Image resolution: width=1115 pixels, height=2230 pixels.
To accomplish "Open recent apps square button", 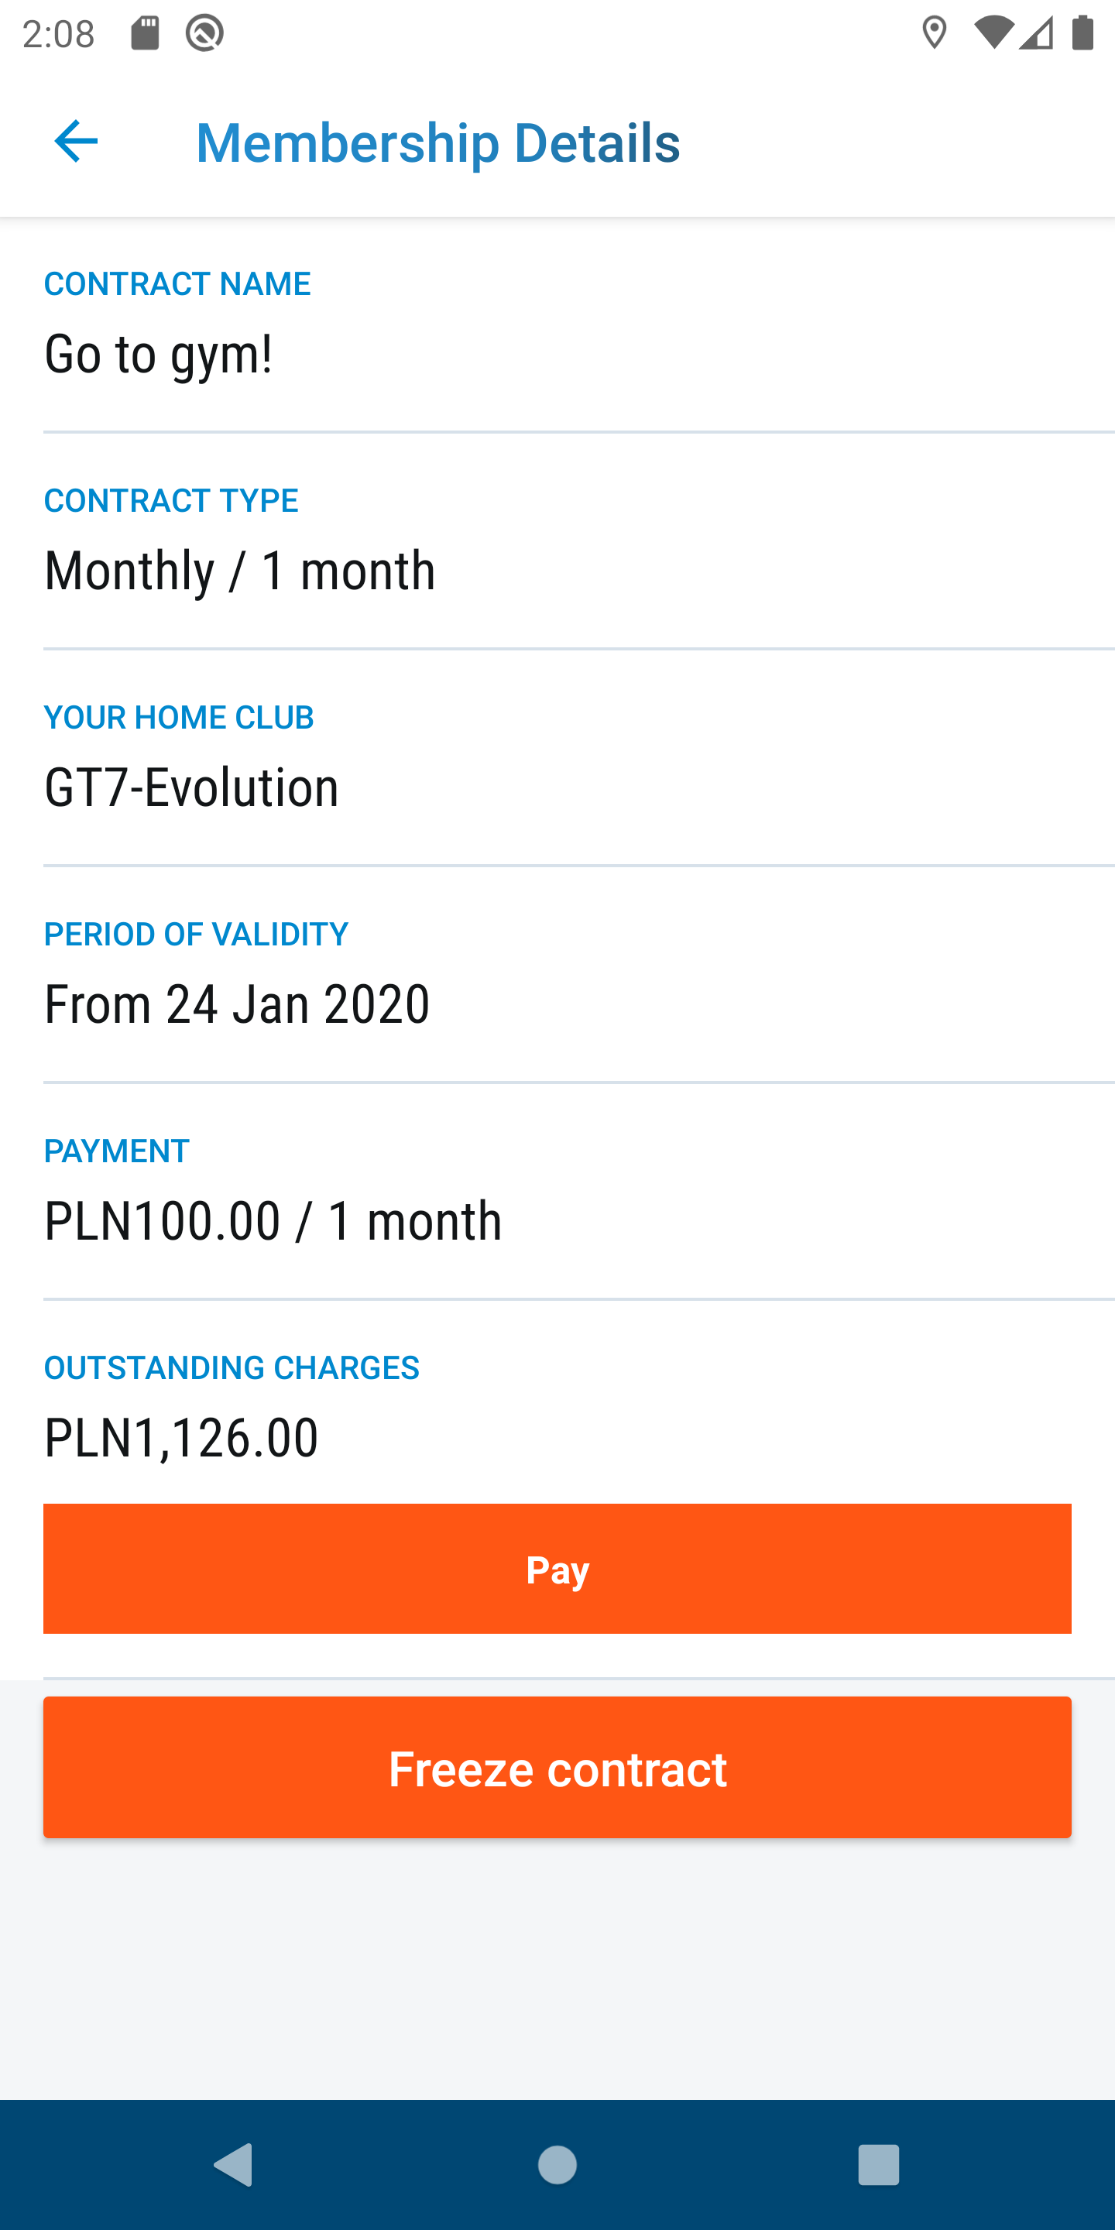I will pos(878,2165).
